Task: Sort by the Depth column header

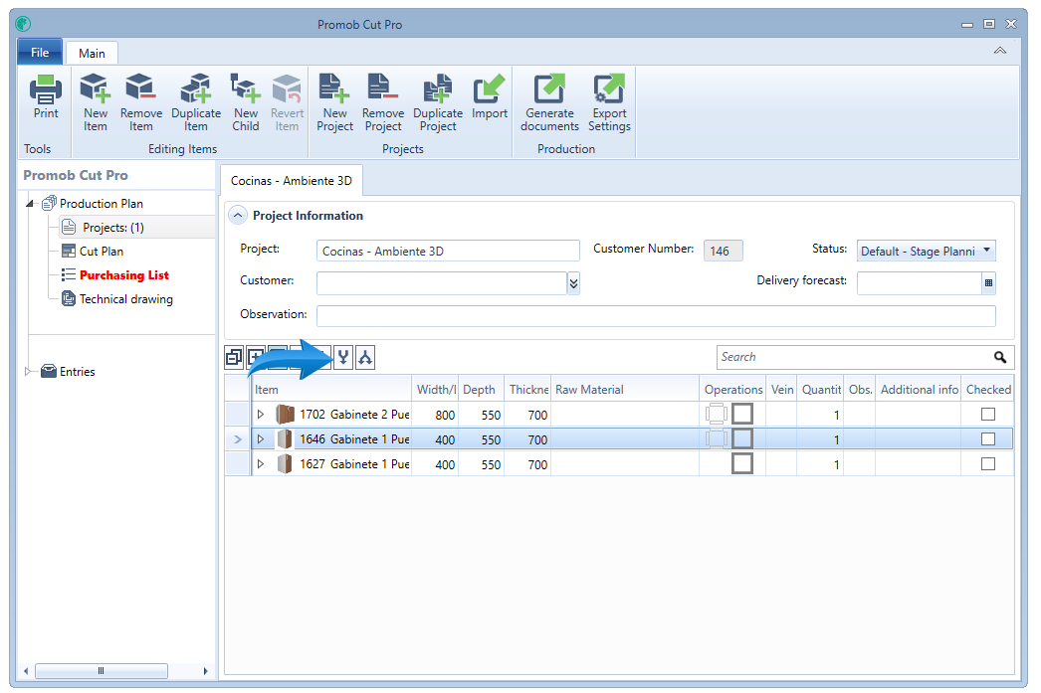Action: coord(481,390)
